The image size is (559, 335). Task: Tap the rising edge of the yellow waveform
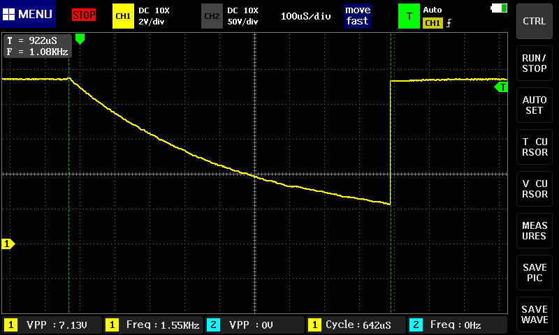(x=391, y=142)
